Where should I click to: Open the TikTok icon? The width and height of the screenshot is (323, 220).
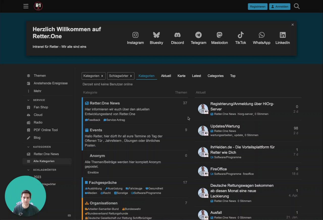[240, 35]
